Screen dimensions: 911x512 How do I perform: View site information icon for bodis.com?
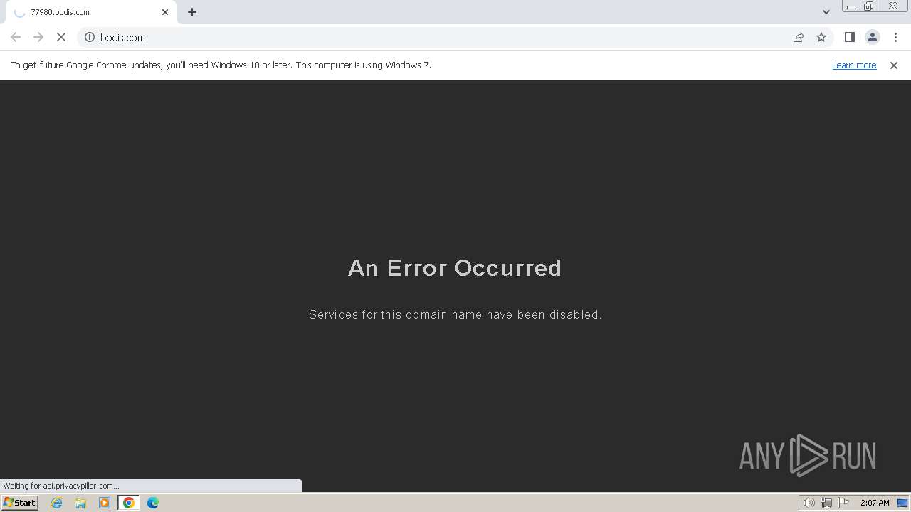click(90, 37)
